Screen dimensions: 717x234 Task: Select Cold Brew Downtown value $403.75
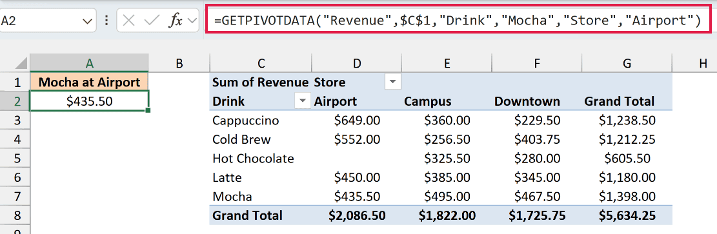tap(537, 139)
